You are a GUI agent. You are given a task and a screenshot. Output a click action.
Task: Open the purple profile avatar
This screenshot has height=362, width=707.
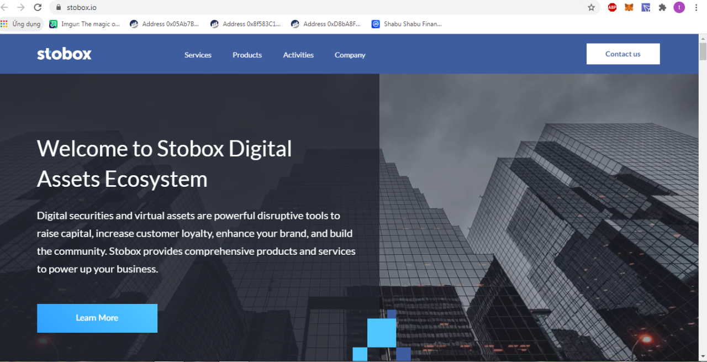[679, 7]
